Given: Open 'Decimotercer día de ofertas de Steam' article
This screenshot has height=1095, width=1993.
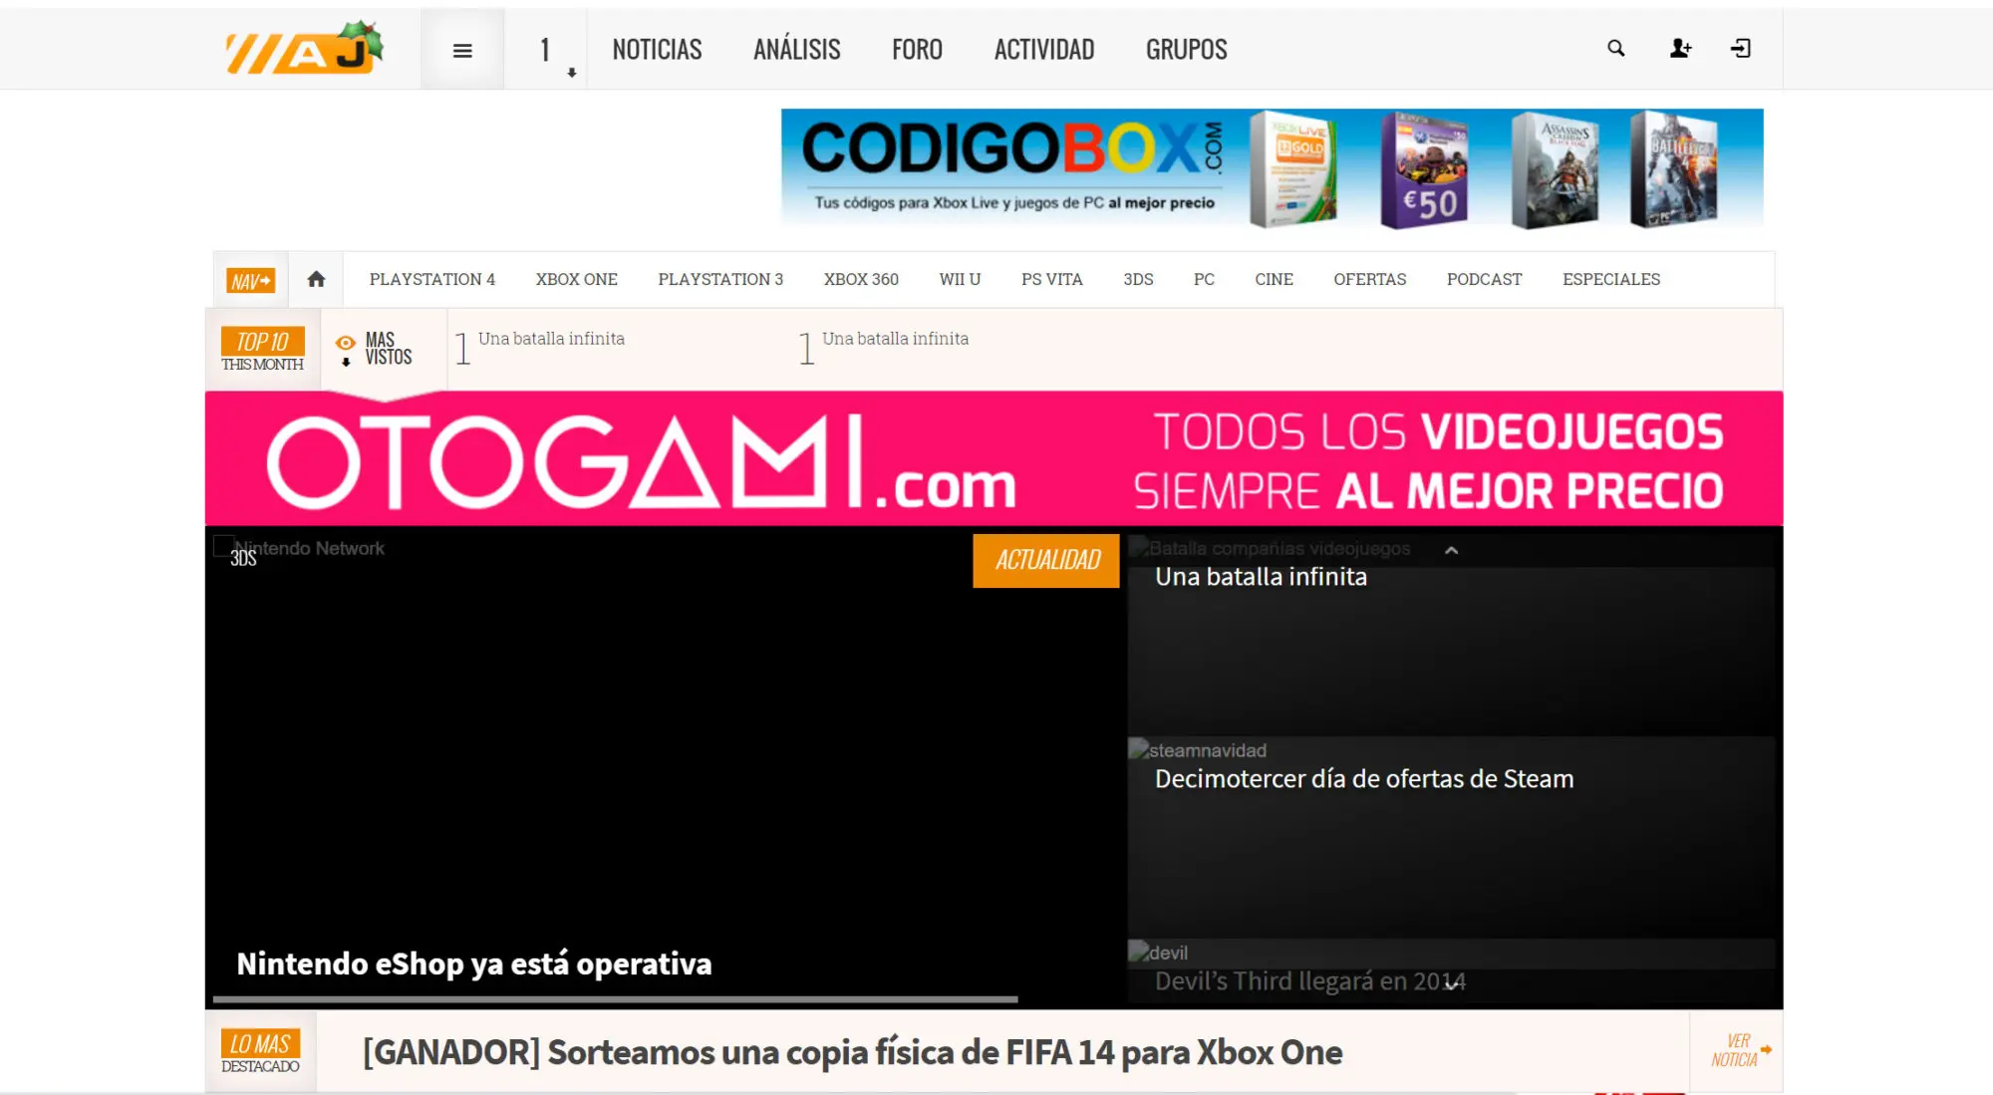Looking at the screenshot, I should point(1364,779).
